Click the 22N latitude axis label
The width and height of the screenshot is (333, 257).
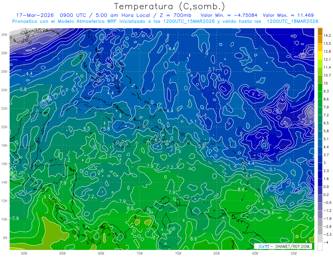point(5,108)
